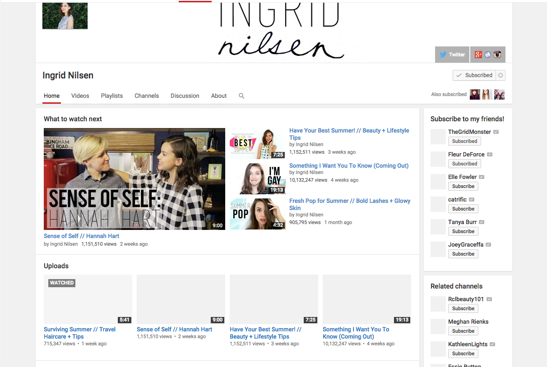Open the subscription settings gear icon
Screen dimensions: 547x367
(501, 75)
